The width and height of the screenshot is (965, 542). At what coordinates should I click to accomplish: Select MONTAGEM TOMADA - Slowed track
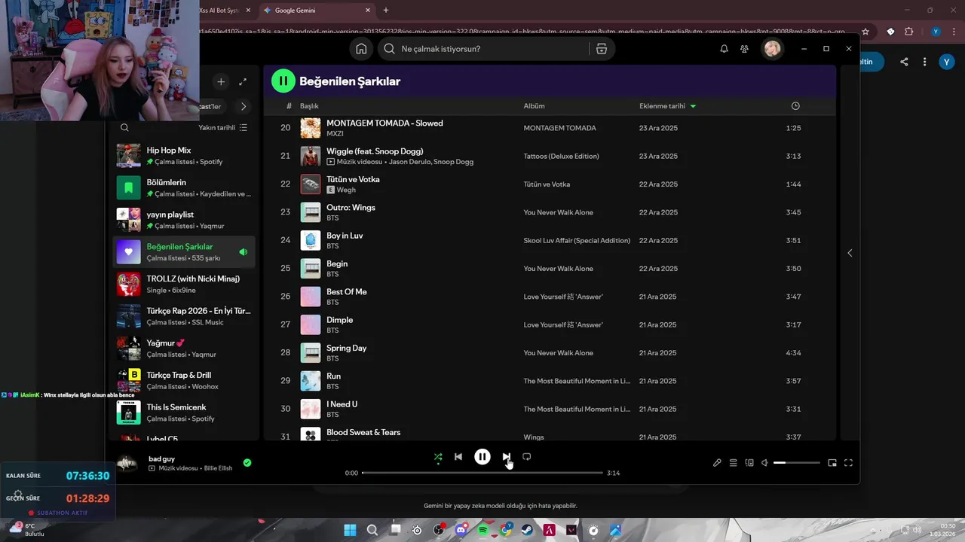550,128
